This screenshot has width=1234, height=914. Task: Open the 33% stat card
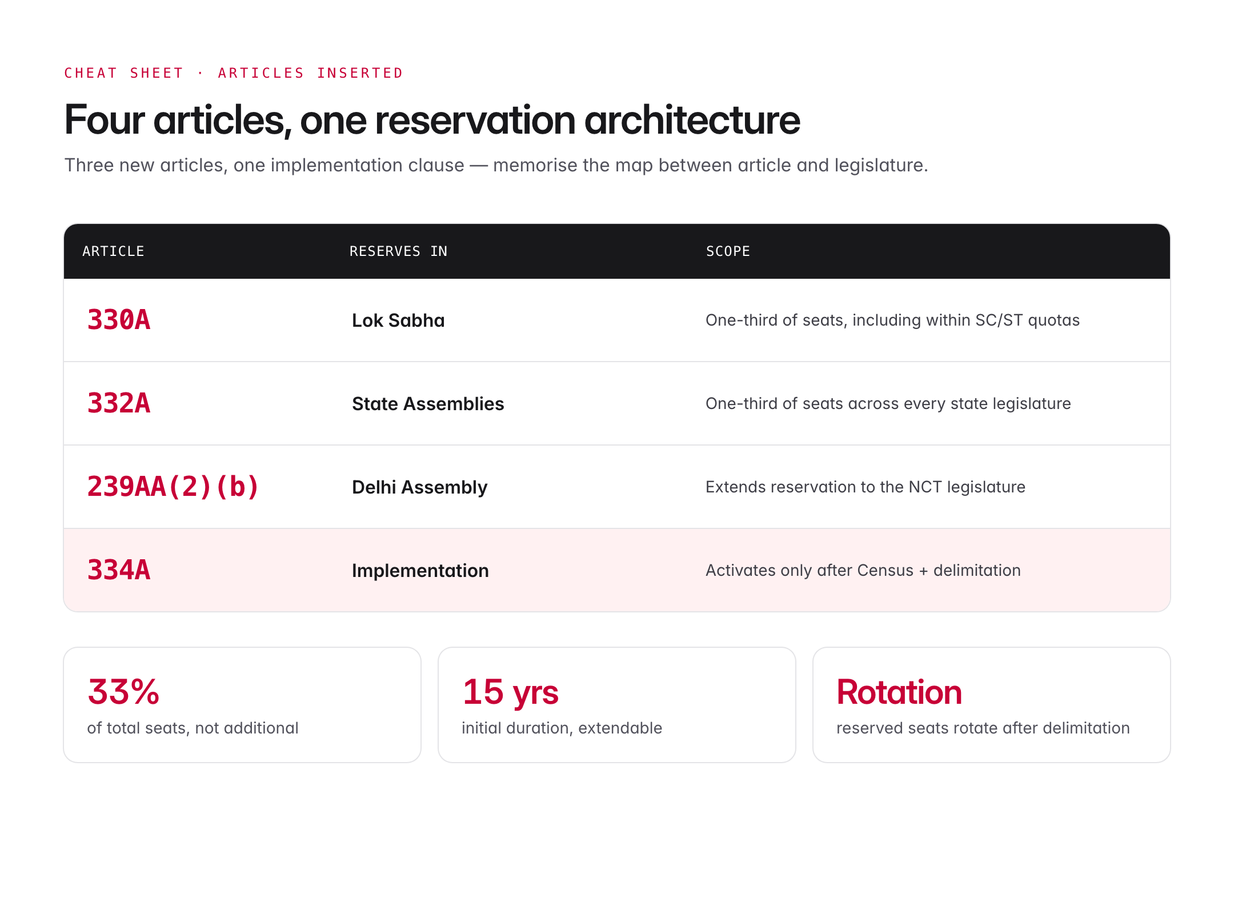pyautogui.click(x=242, y=704)
